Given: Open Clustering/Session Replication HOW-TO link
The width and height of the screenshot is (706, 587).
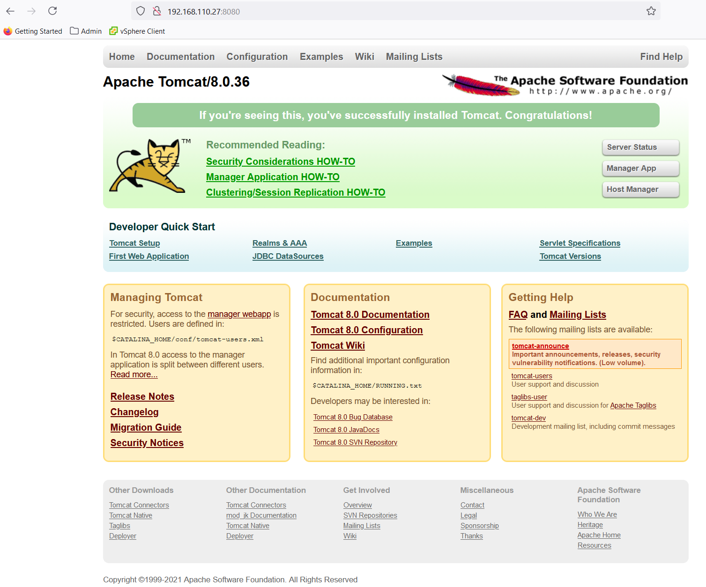Looking at the screenshot, I should point(296,192).
